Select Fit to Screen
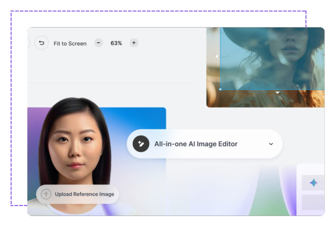The width and height of the screenshot is (335, 229). [70, 43]
